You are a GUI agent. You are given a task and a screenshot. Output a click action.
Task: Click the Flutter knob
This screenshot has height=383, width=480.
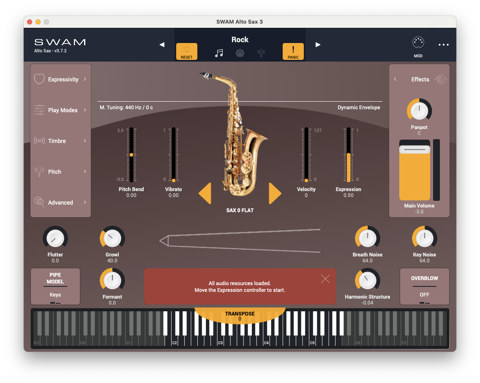pyautogui.click(x=55, y=238)
